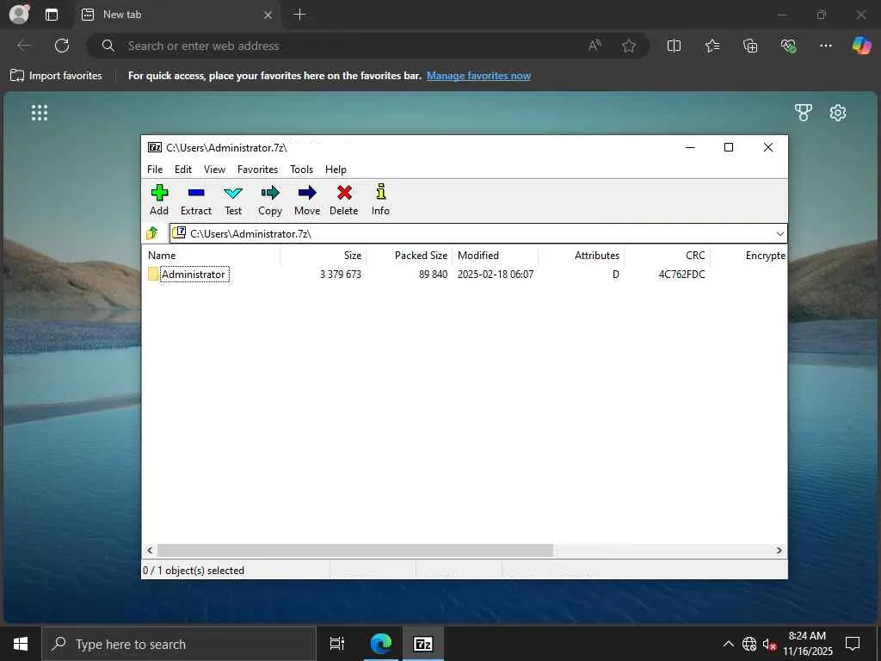Image resolution: width=881 pixels, height=661 pixels.
Task: Click the 7-Zip taskbar icon
Action: click(x=423, y=644)
